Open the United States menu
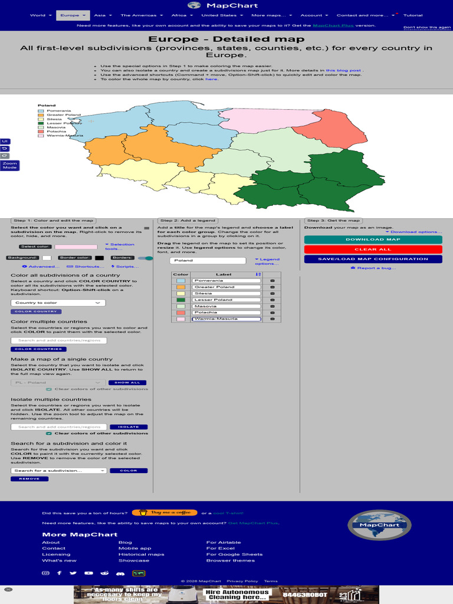 [222, 15]
